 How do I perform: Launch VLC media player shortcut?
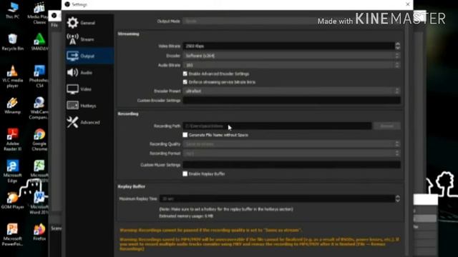click(13, 76)
